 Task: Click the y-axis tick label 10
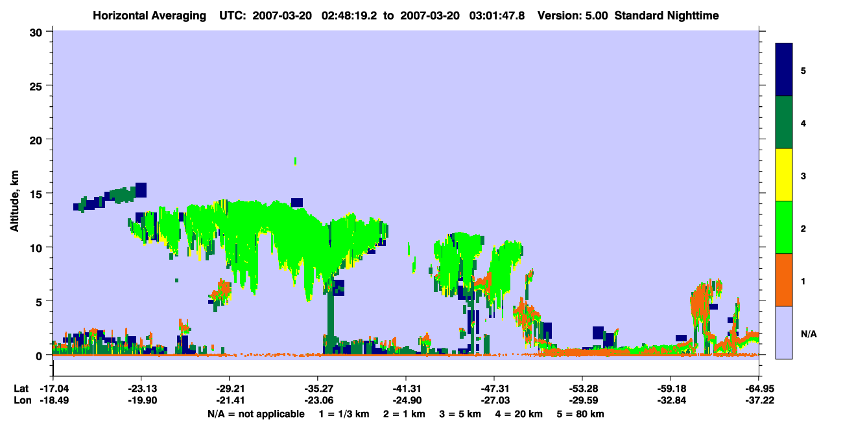point(38,247)
